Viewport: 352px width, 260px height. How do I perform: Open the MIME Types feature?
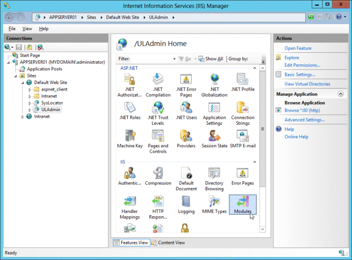pyautogui.click(x=214, y=205)
